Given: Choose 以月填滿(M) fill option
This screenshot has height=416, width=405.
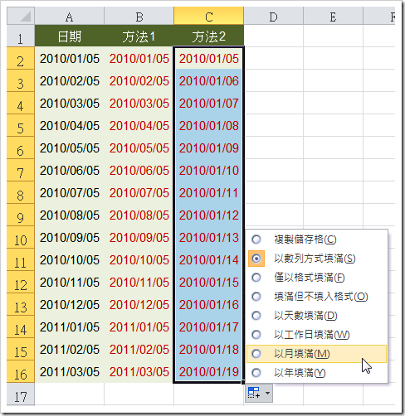Looking at the screenshot, I should point(316,354).
